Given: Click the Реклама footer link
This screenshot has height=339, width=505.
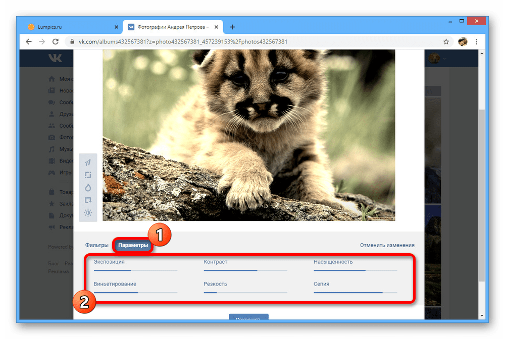Looking at the screenshot, I should (58, 271).
